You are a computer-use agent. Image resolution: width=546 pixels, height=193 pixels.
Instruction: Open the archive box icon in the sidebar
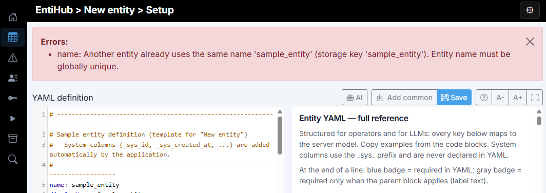[12, 139]
